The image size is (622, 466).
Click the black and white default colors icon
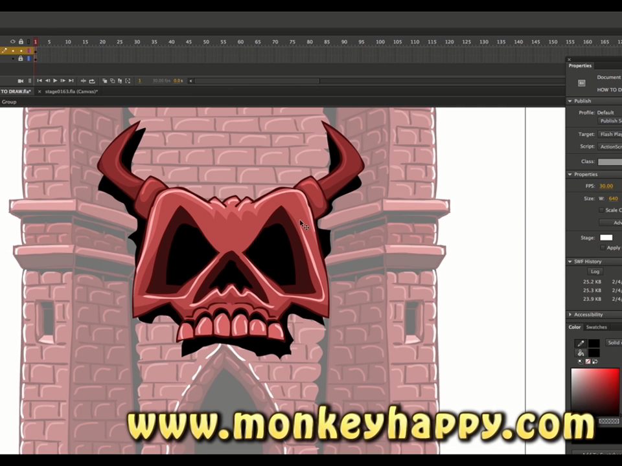coord(581,361)
